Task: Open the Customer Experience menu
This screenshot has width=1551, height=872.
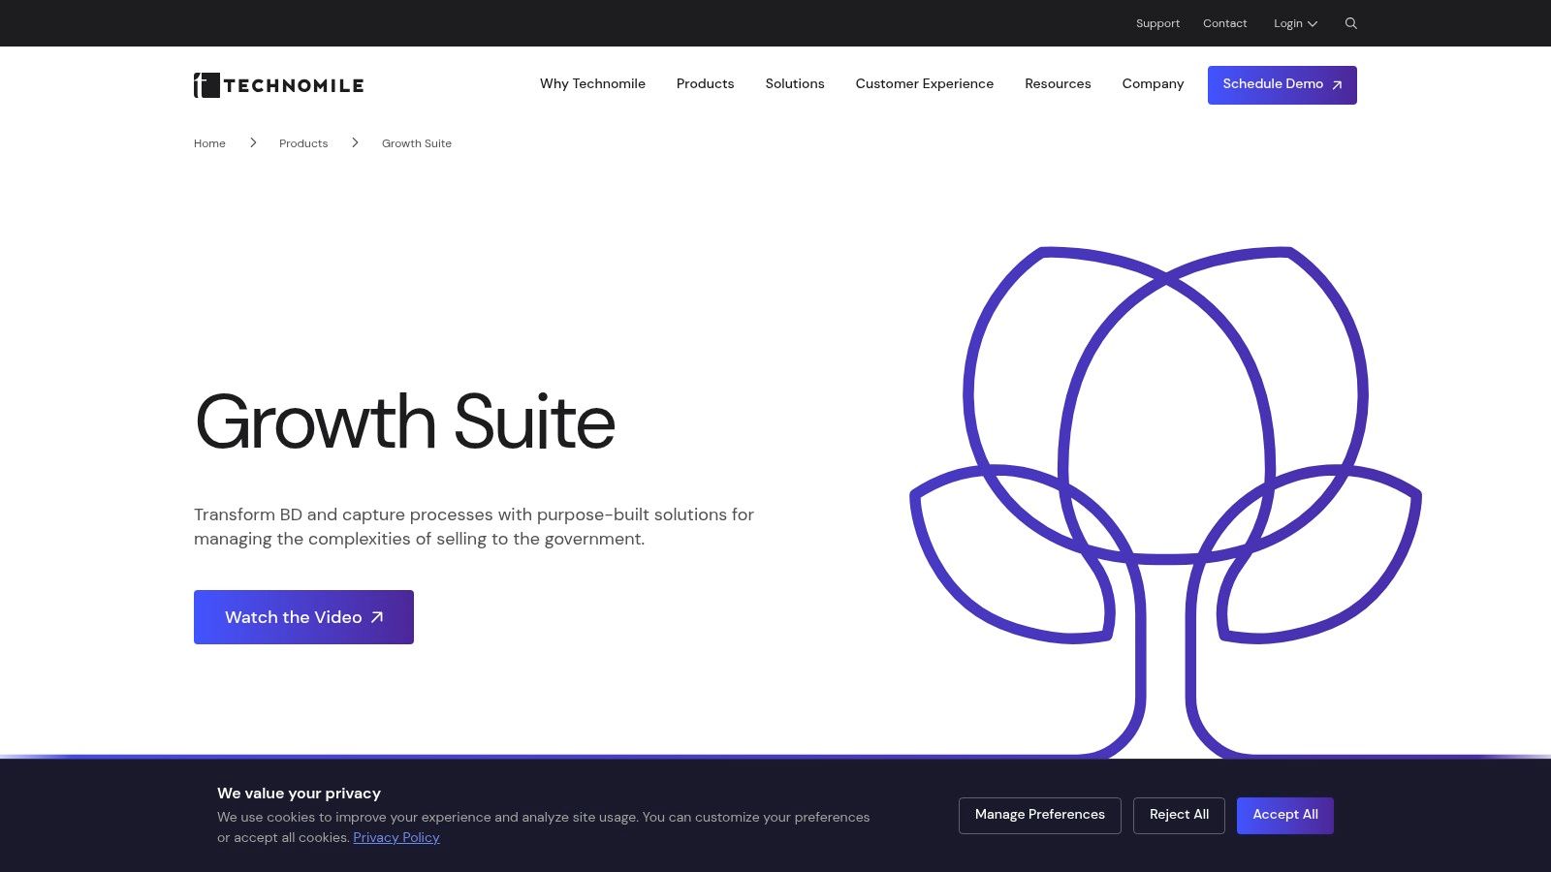Action: click(x=924, y=84)
